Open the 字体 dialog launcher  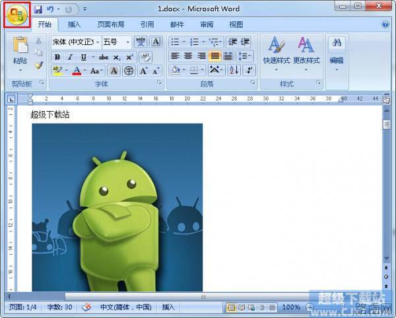coord(159,82)
